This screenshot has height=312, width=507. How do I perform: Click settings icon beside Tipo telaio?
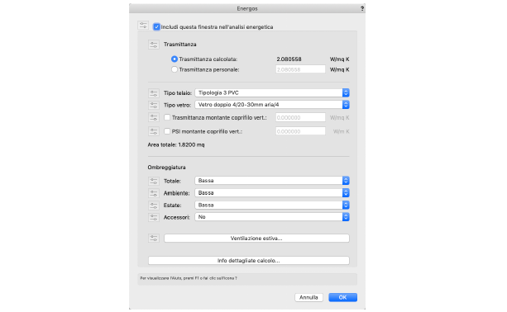tap(154, 93)
